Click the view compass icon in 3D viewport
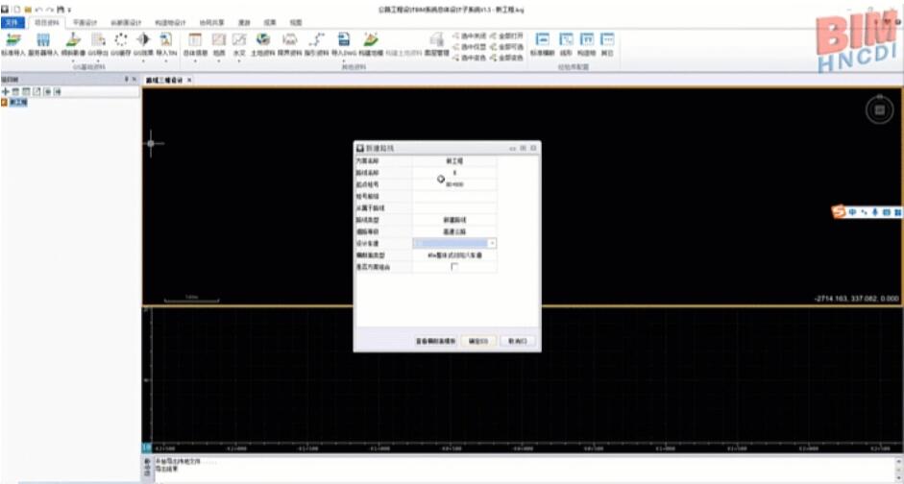 (x=876, y=110)
